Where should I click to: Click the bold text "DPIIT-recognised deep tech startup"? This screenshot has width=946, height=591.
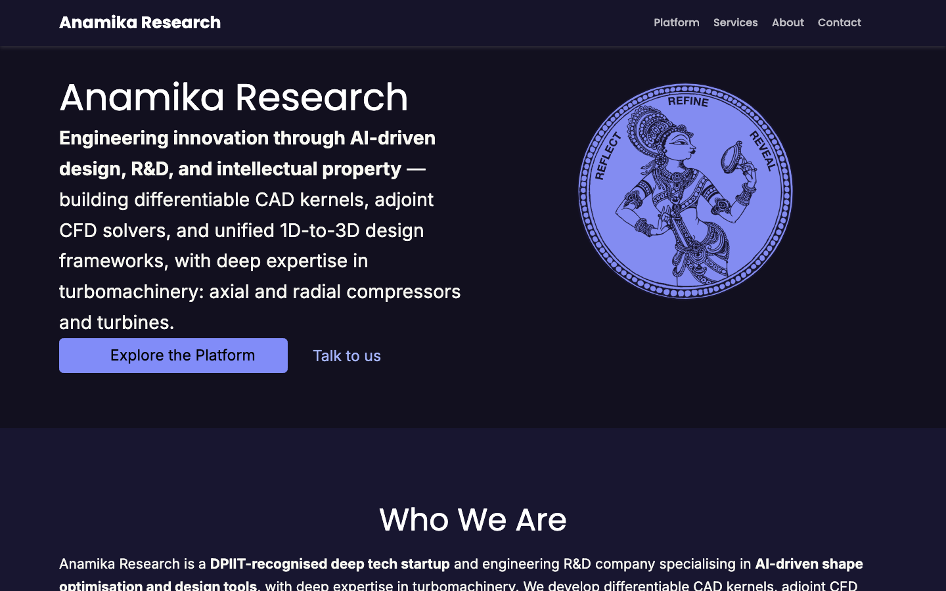[x=330, y=564]
